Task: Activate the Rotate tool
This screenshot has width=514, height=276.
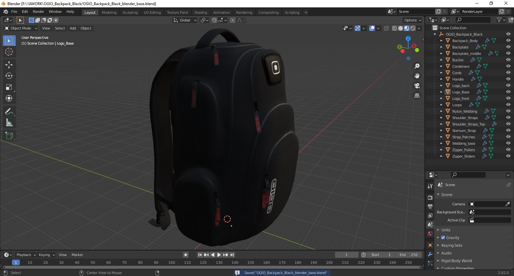Action: point(9,76)
